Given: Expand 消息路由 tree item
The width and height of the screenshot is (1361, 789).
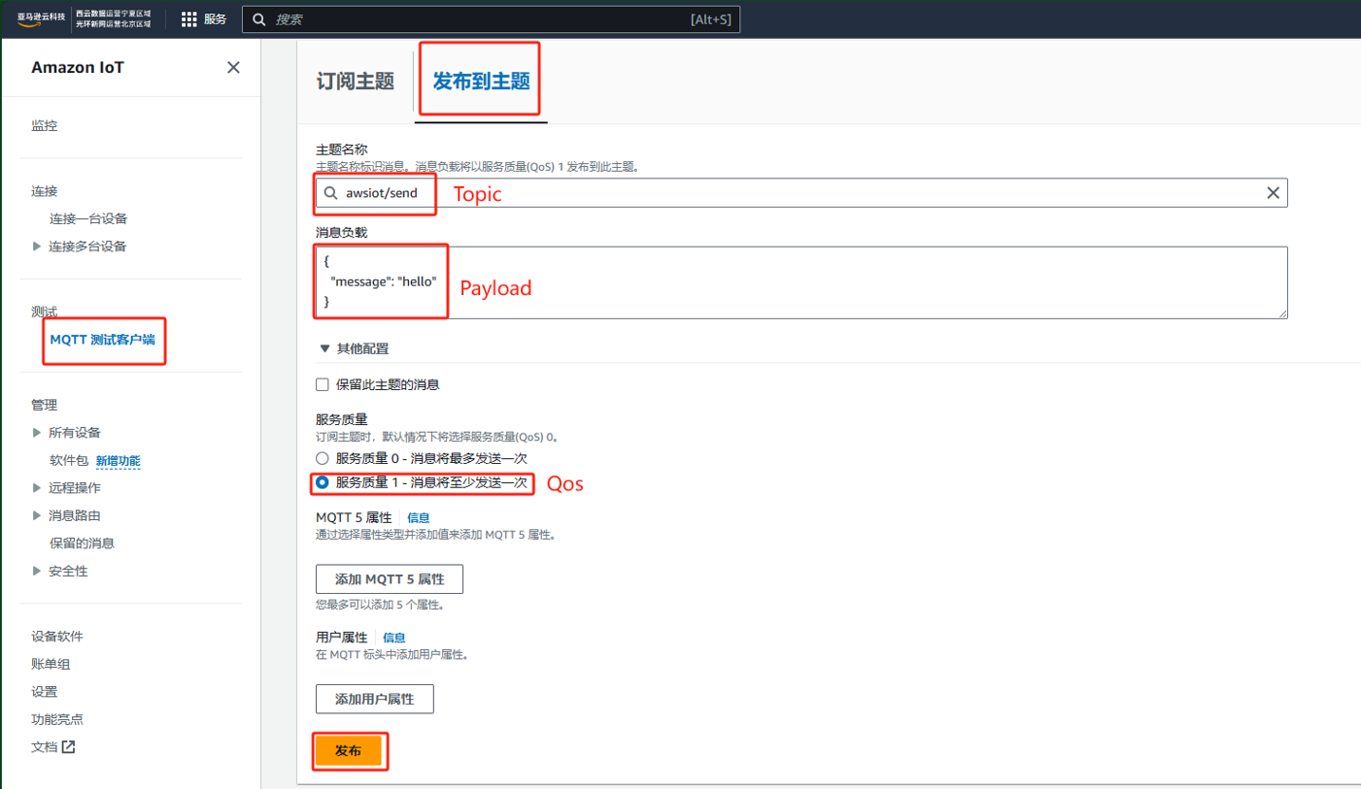Looking at the screenshot, I should 37,515.
